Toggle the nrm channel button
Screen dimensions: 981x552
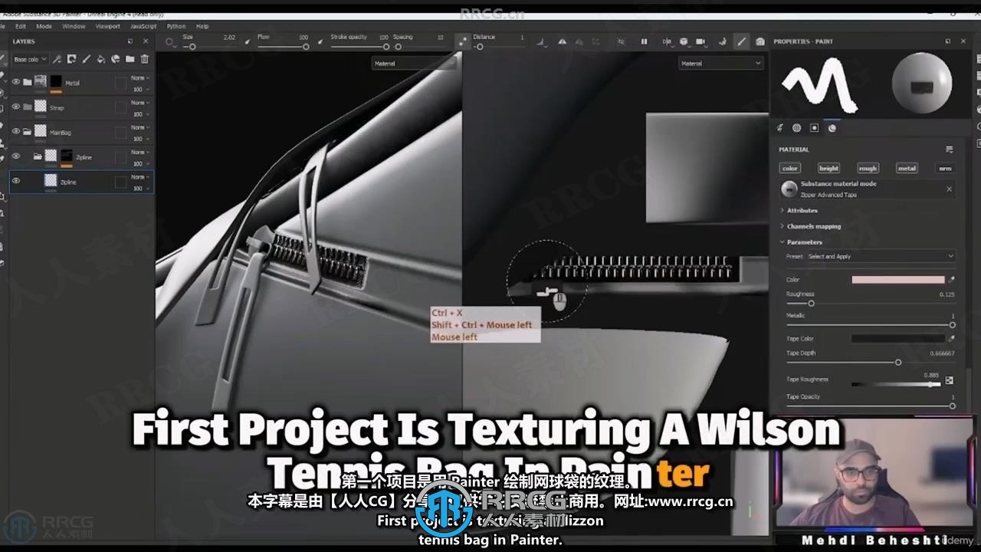[x=945, y=168]
